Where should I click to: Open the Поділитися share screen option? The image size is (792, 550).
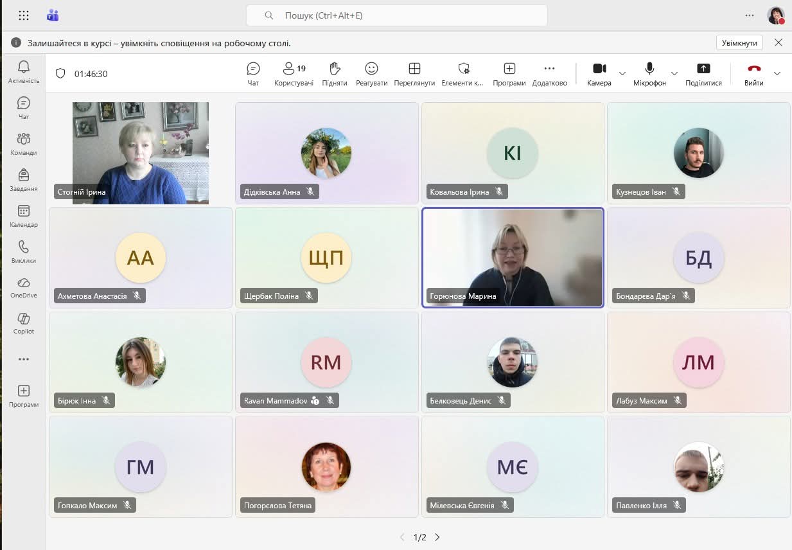703,73
